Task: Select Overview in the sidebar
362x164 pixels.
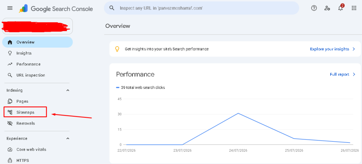Action: (x=37, y=42)
